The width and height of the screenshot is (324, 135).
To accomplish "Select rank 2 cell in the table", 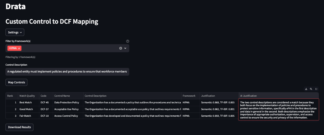I will [x=12, y=109].
